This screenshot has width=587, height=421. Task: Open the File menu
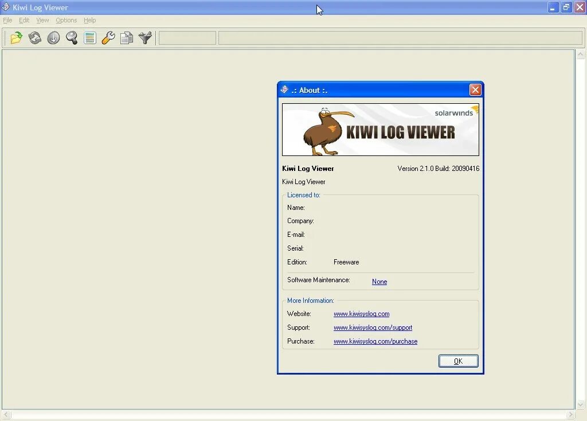pos(7,20)
